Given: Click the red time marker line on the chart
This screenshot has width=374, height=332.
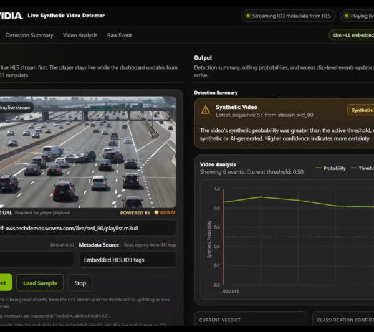Looking at the screenshot, I should (x=223, y=237).
